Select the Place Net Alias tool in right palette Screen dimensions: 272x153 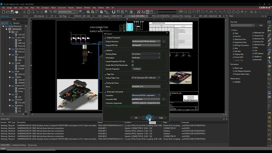269,31
